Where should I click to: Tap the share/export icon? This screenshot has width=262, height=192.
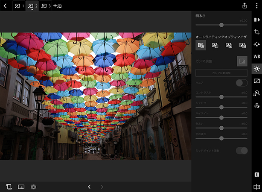(x=245, y=6)
